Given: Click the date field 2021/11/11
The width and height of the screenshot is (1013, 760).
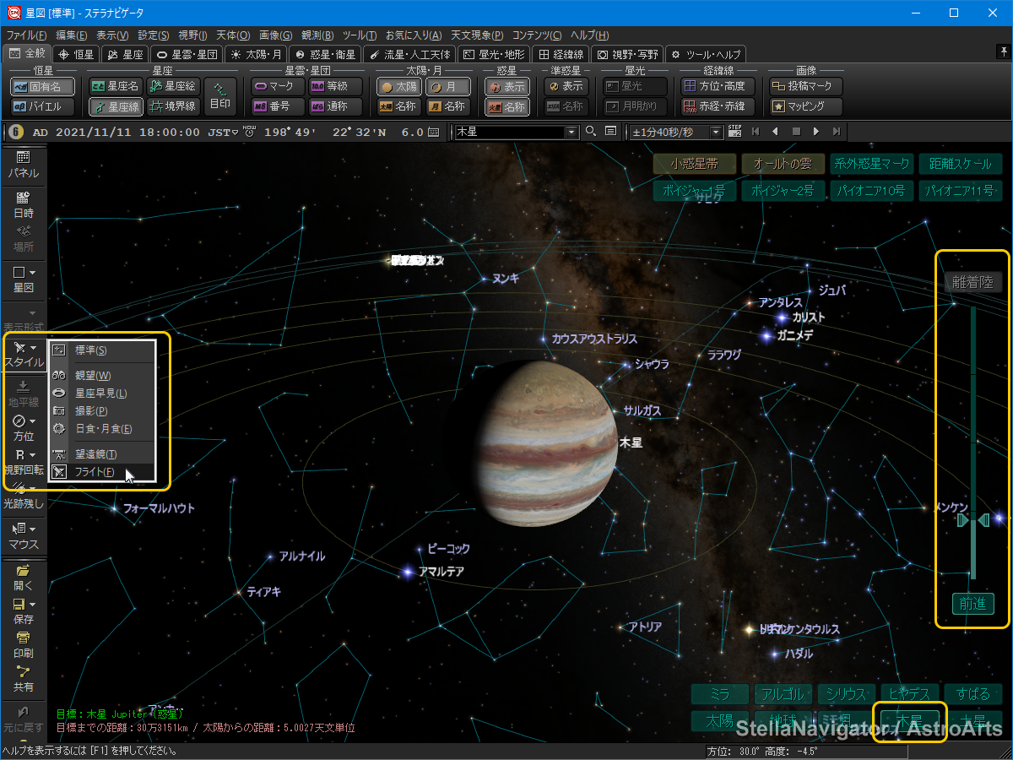Looking at the screenshot, I should point(95,132).
